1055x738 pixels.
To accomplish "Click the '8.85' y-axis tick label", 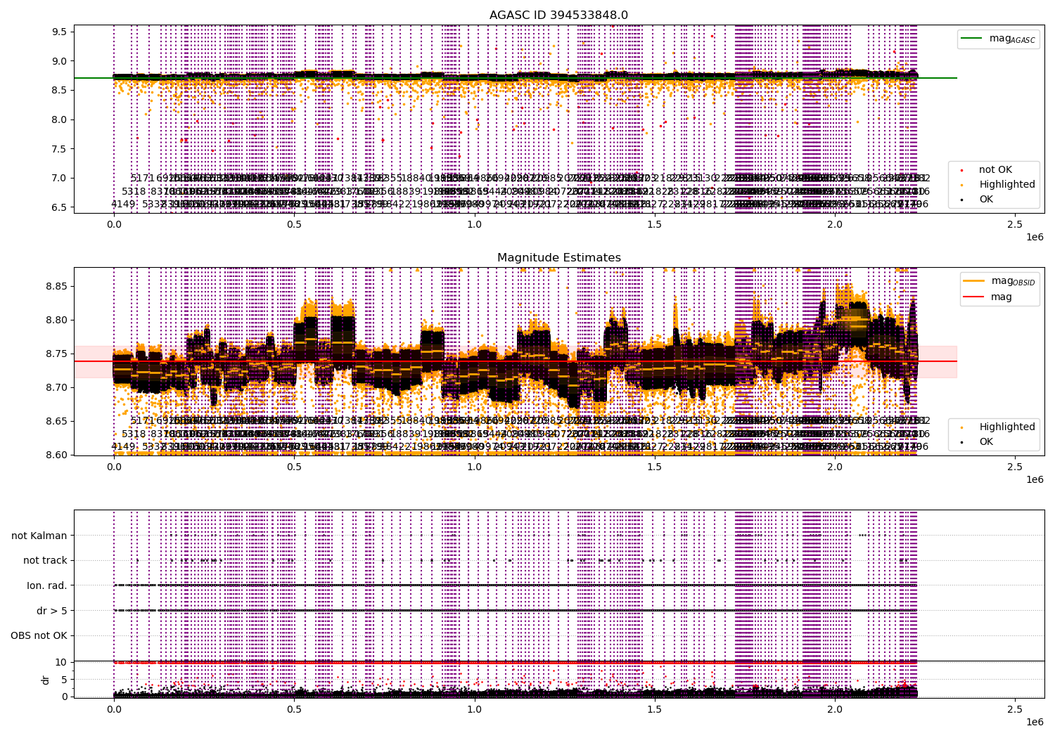I will [x=57, y=287].
